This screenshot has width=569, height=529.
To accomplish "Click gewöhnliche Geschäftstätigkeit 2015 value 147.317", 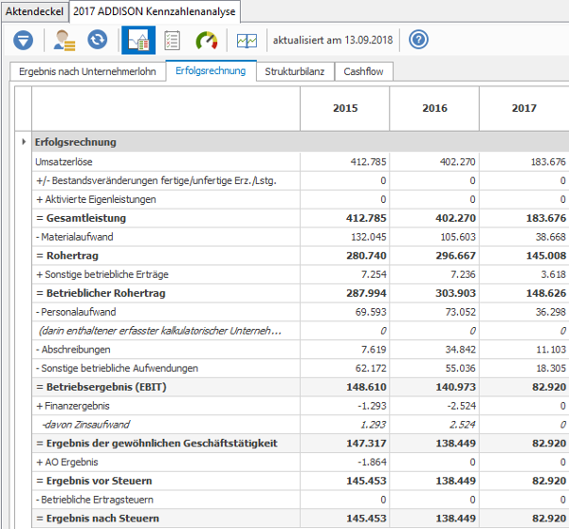I will click(366, 444).
